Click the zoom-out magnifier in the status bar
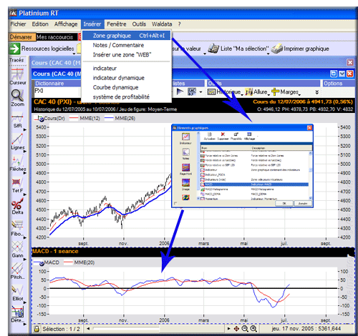358x336 pixels. point(245,329)
